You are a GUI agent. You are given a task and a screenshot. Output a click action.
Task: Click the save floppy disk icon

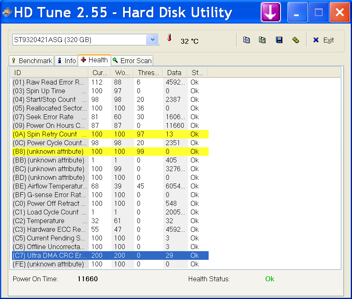point(279,40)
